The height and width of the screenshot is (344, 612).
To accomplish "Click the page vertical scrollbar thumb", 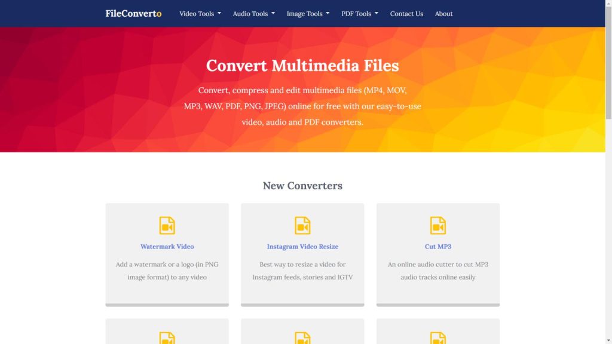I will point(608,60).
